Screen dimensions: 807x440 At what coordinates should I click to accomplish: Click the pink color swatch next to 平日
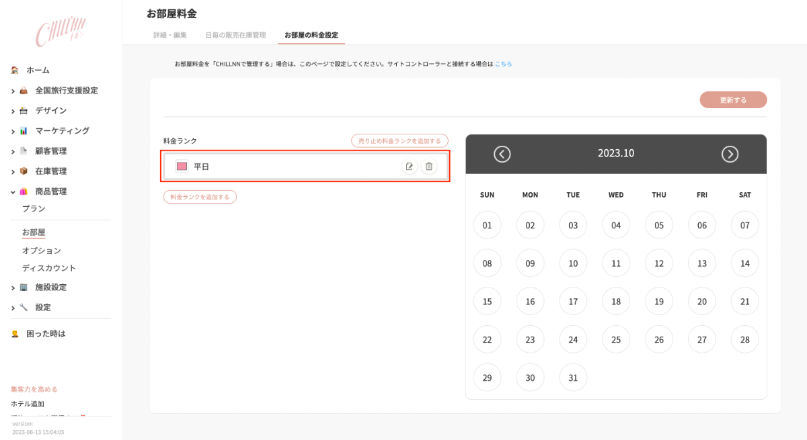[181, 166]
